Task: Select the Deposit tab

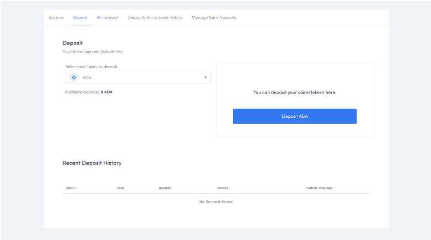Action: tap(80, 18)
